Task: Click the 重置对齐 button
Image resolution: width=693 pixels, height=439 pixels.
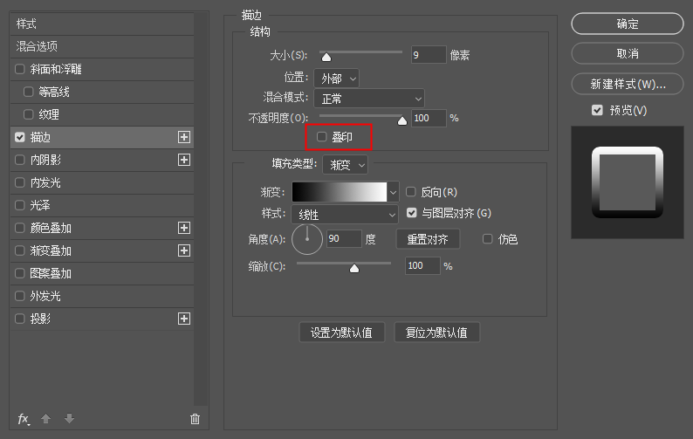Action: coord(428,239)
